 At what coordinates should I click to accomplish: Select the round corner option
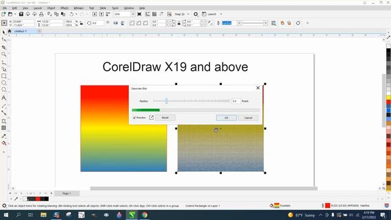[x=132, y=23]
